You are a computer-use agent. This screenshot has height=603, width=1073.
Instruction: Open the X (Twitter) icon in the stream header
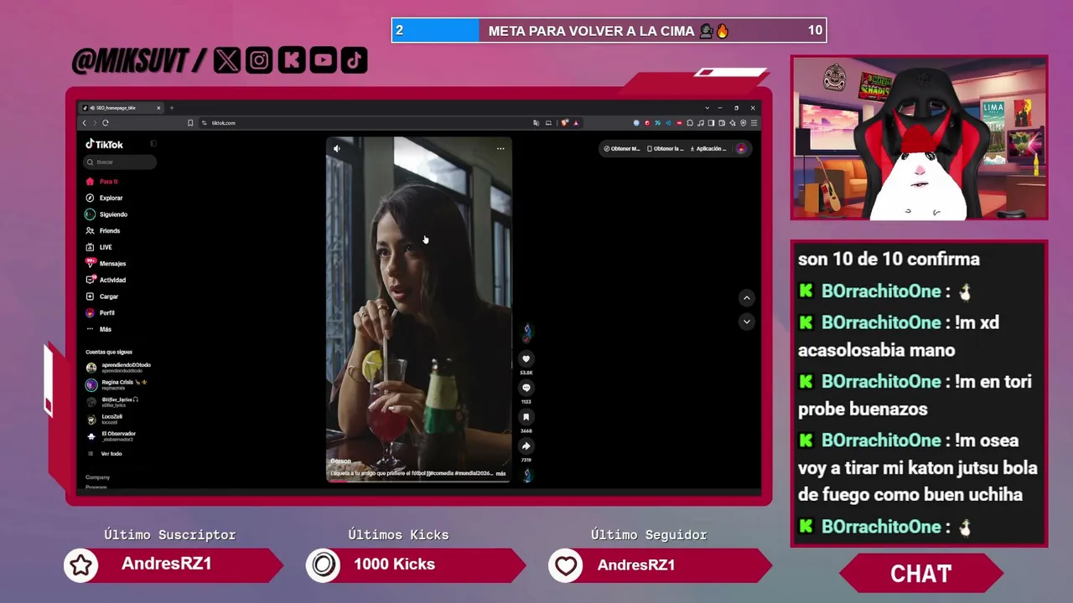(x=226, y=59)
